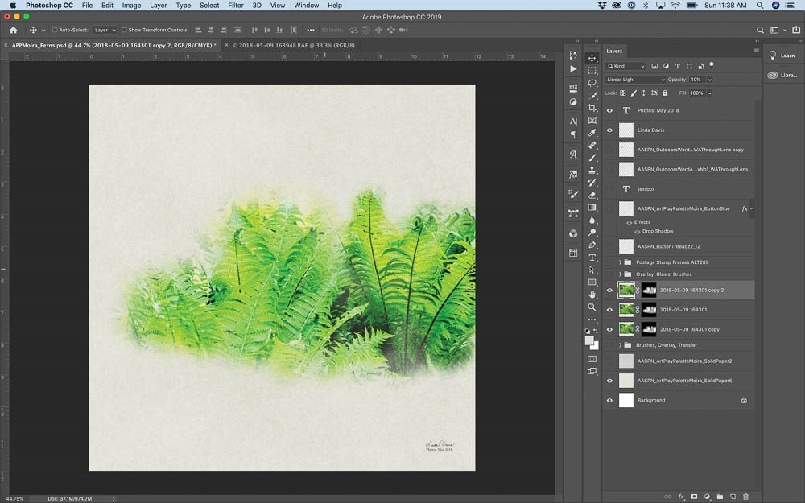The width and height of the screenshot is (805, 503).
Task: Click the Opacity 40% value field
Action: click(696, 80)
